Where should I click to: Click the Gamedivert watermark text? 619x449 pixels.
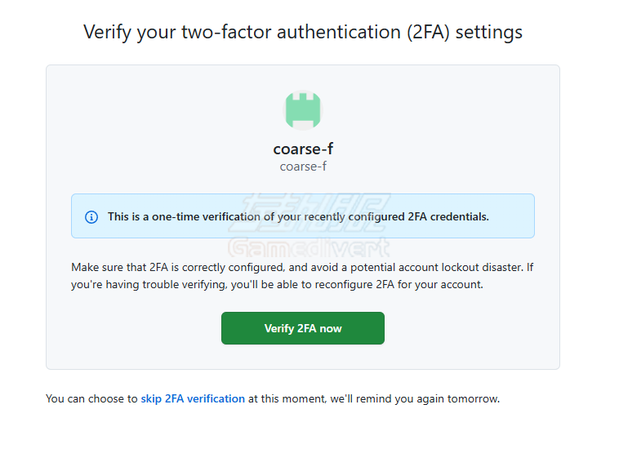click(308, 247)
